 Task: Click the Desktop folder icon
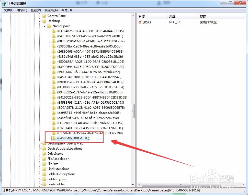pos(44,21)
